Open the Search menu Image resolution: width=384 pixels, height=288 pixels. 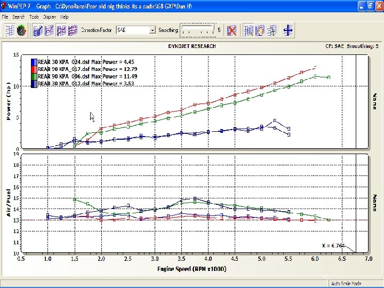point(18,17)
